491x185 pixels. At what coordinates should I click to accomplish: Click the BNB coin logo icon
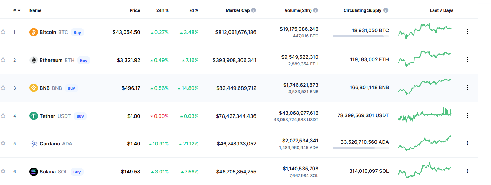34,88
